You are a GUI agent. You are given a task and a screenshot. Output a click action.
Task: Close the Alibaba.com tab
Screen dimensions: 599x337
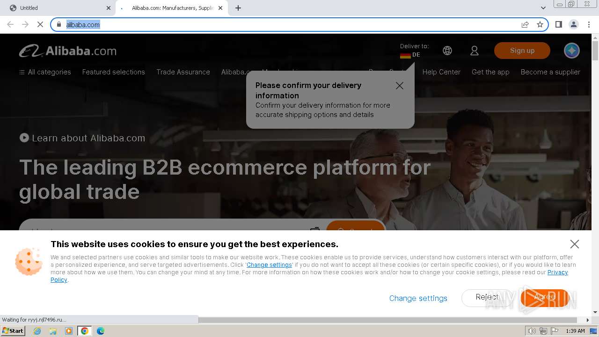(x=220, y=8)
